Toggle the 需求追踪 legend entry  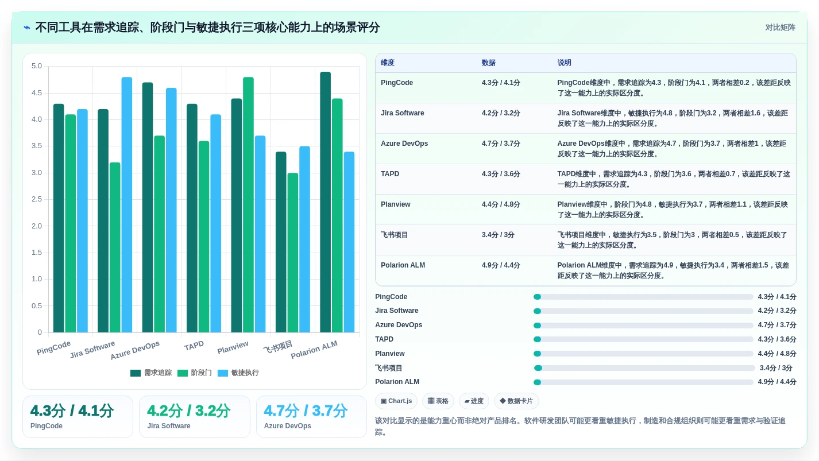tap(151, 373)
